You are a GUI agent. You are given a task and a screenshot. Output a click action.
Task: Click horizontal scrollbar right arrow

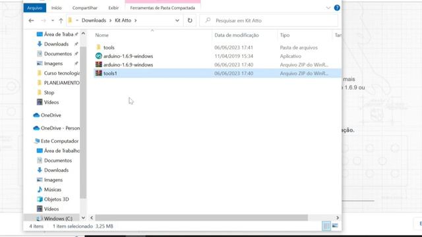coord(338,218)
